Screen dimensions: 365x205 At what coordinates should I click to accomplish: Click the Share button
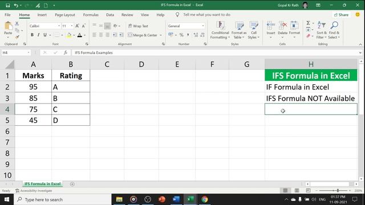(x=341, y=15)
